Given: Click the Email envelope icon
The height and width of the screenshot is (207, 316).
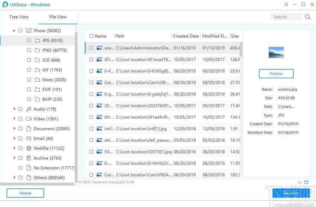Looking at the screenshot, I should point(29,138).
